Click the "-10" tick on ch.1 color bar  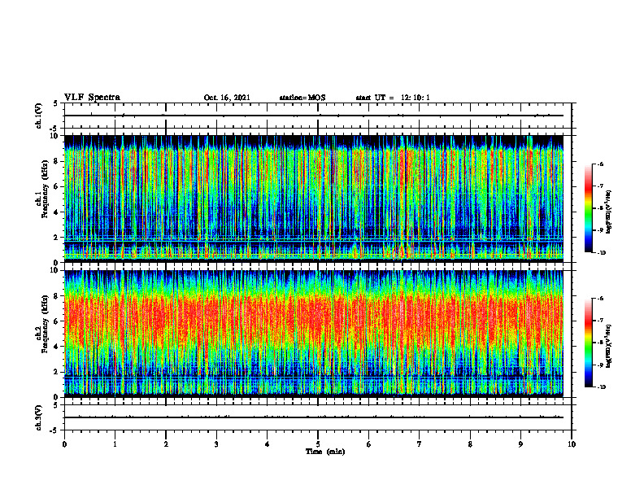(x=601, y=252)
